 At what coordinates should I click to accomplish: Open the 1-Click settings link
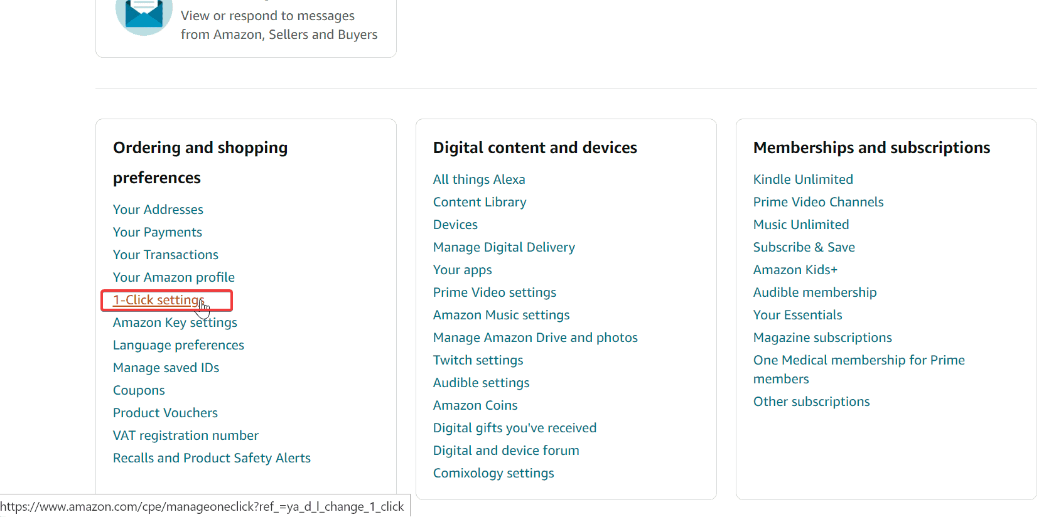(x=158, y=300)
